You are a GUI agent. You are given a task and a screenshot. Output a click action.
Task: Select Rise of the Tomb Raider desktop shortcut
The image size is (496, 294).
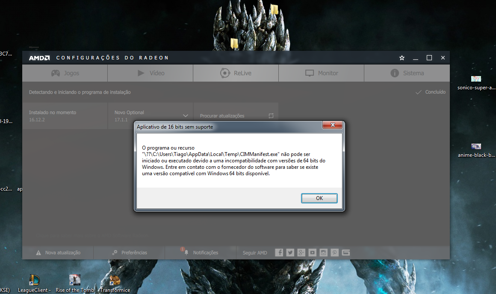pyautogui.click(x=75, y=284)
